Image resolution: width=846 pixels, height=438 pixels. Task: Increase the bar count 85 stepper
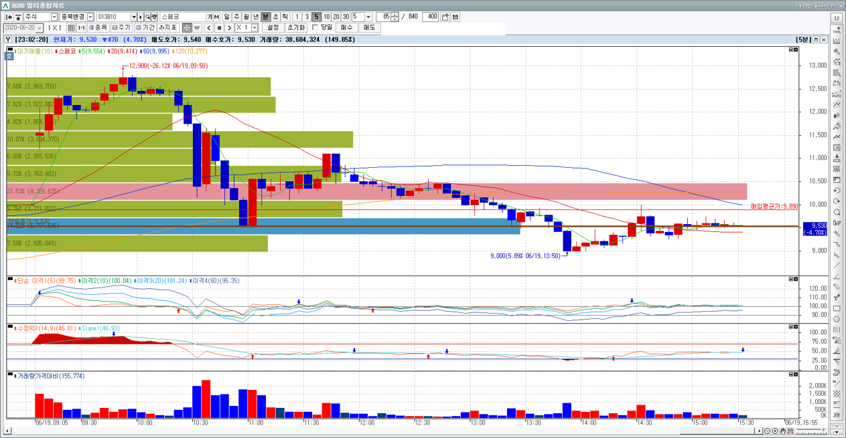[395, 15]
